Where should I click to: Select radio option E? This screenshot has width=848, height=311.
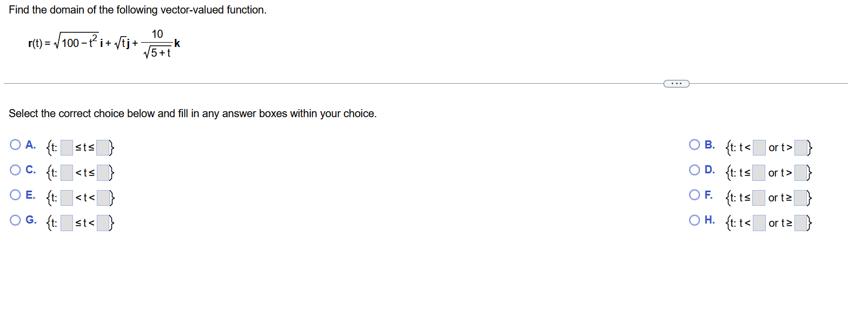click(16, 195)
